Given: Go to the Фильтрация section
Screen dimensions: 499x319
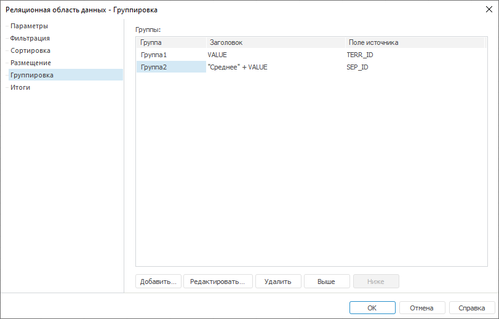Looking at the screenshot, I should [x=30, y=38].
